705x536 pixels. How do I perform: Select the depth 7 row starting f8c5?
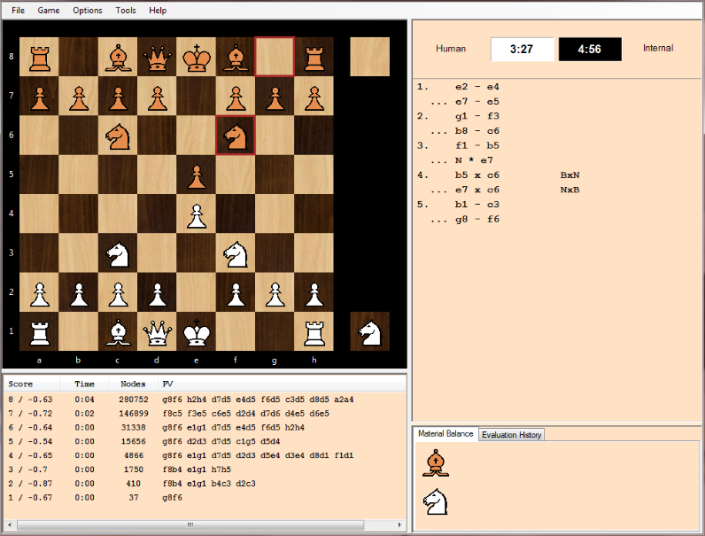click(x=205, y=413)
